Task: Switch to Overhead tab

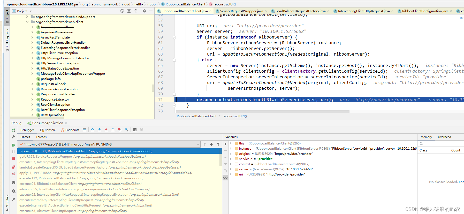Action: 444,137
